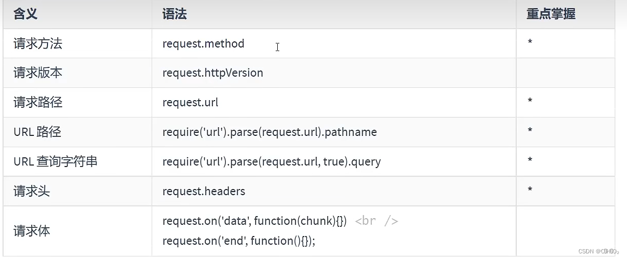The width and height of the screenshot is (627, 259).
Task: Click the 含义 column header
Action: point(26,14)
